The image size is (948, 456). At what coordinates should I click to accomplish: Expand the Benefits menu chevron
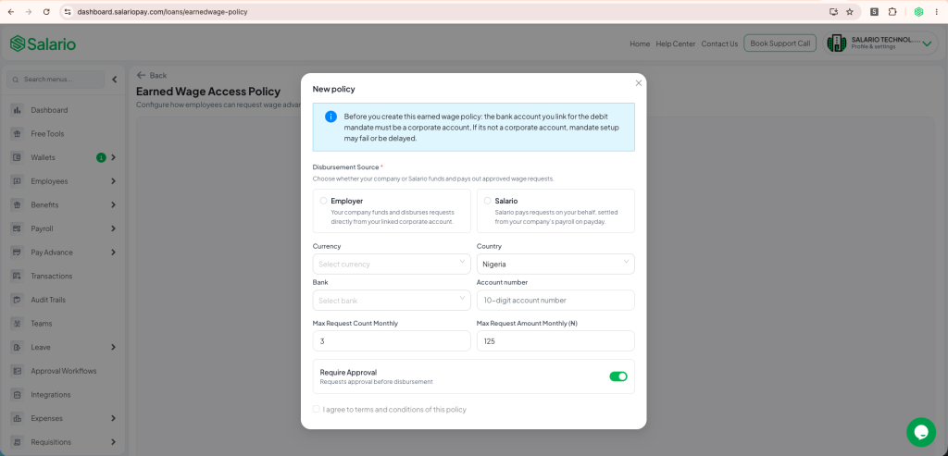pos(113,204)
